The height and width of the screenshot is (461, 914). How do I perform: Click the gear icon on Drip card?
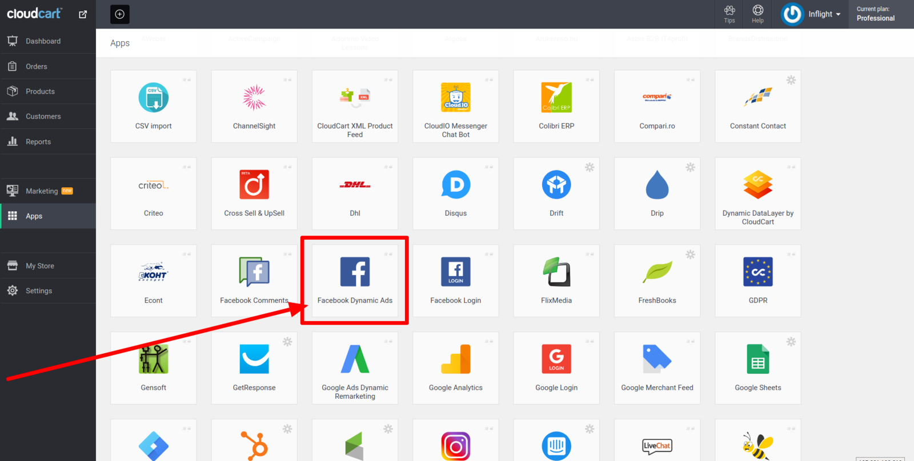(x=691, y=167)
